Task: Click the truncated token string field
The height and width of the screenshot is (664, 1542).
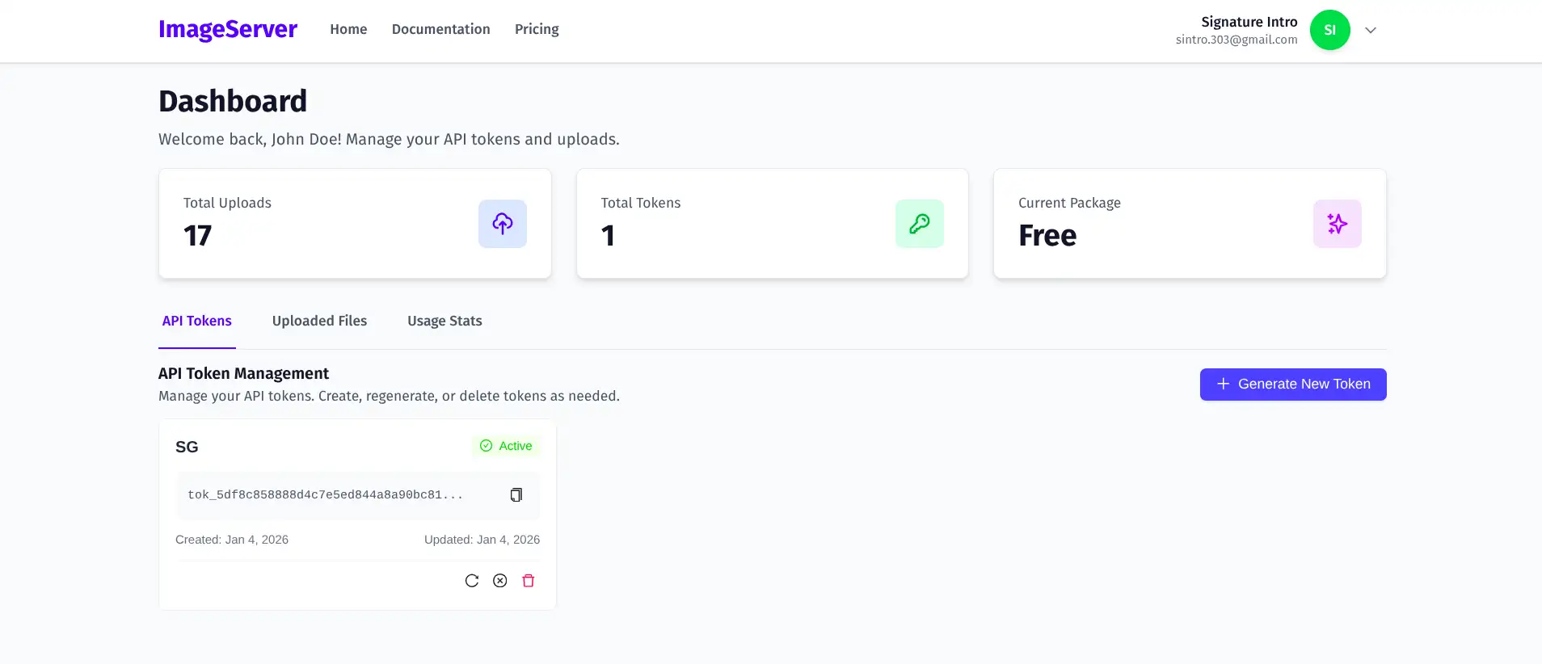Action: click(326, 495)
